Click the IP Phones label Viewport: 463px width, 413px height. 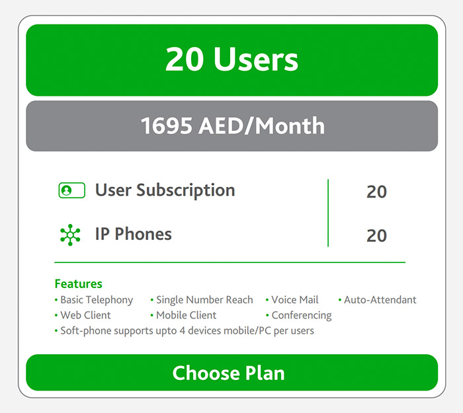(x=133, y=234)
